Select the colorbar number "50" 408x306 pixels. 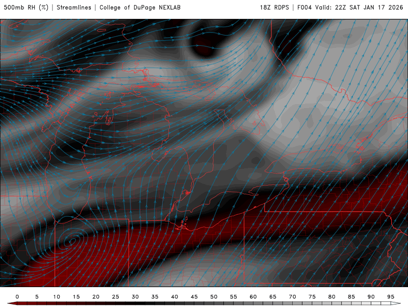coord(214,297)
